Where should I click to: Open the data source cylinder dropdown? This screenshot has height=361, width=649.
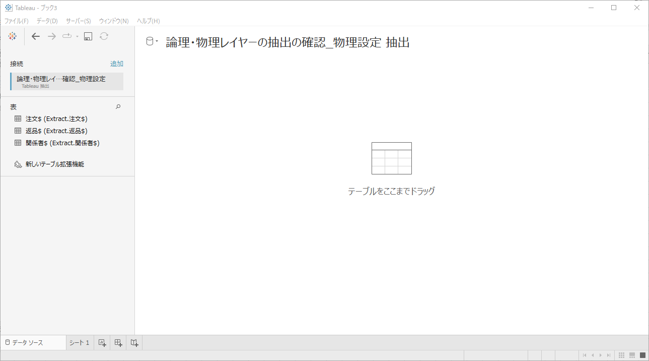152,42
